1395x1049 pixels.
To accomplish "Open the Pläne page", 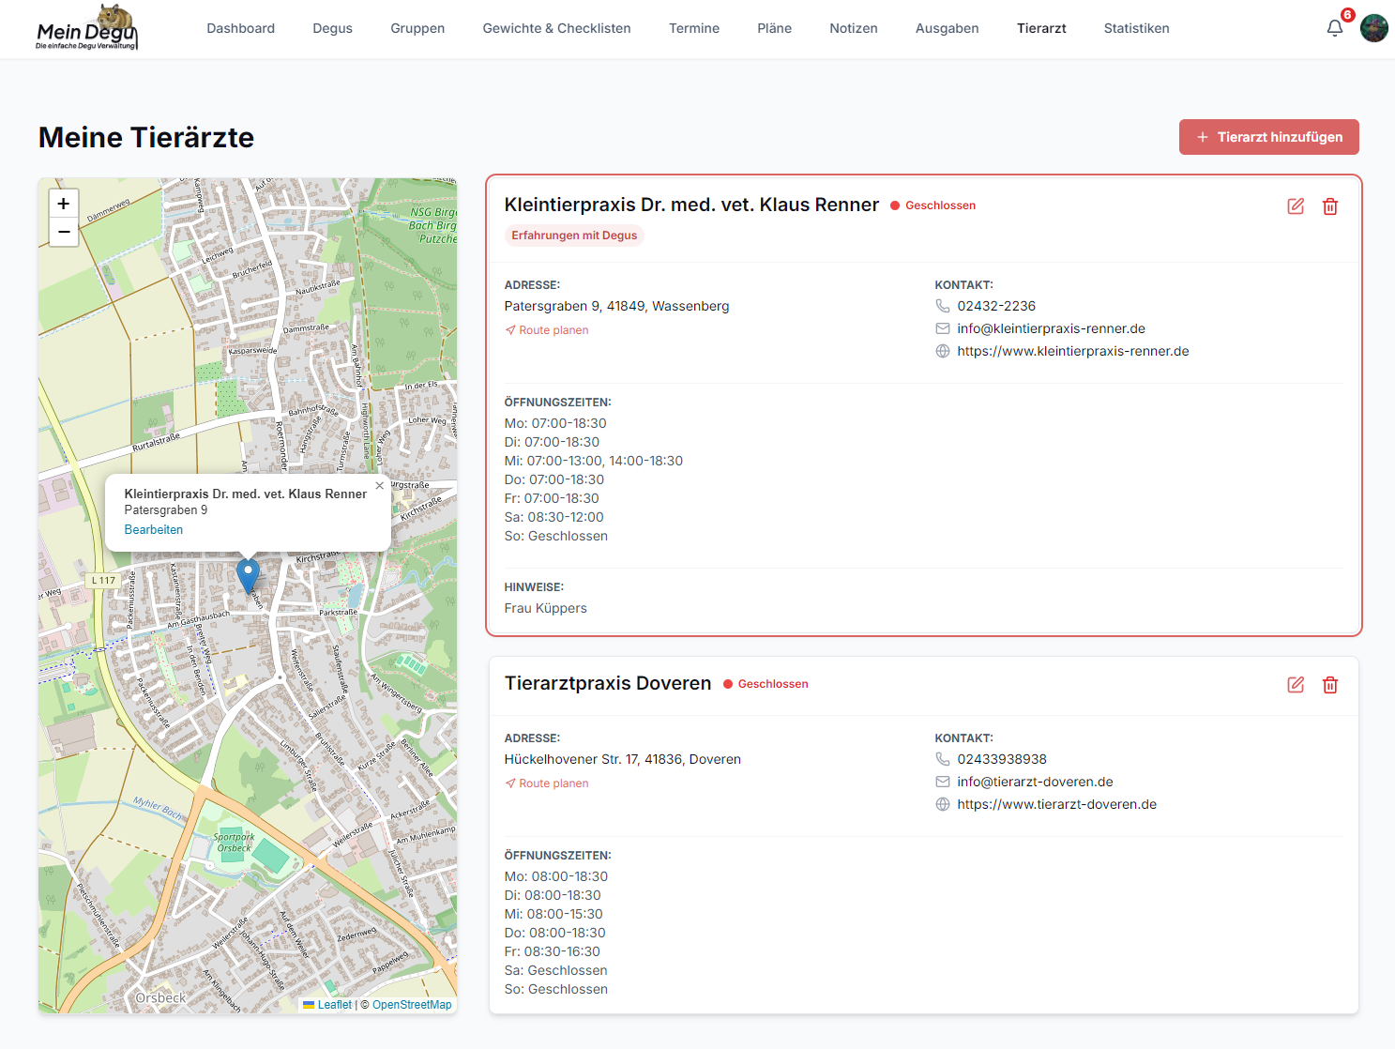I will coord(775,28).
